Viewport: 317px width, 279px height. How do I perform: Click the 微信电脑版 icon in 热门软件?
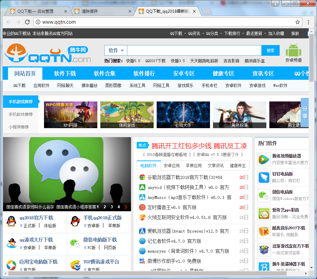coord(264,196)
